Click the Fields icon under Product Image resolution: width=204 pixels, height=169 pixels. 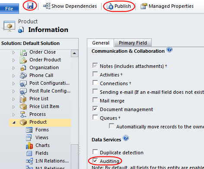point(29,153)
